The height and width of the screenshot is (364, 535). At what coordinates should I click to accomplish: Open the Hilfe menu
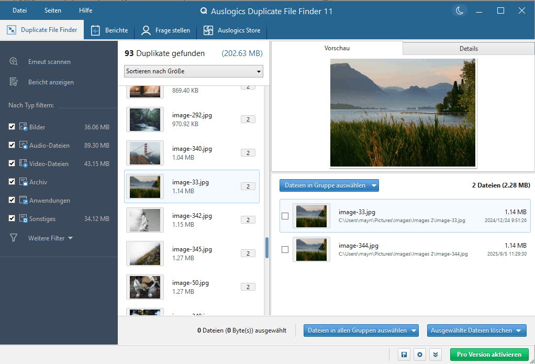[86, 10]
